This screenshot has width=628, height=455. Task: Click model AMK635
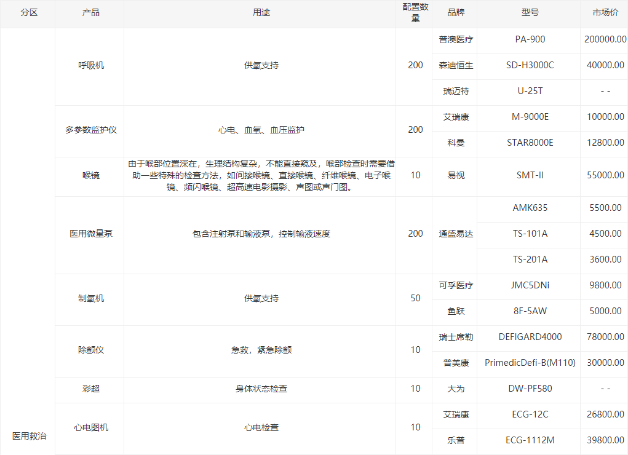530,208
